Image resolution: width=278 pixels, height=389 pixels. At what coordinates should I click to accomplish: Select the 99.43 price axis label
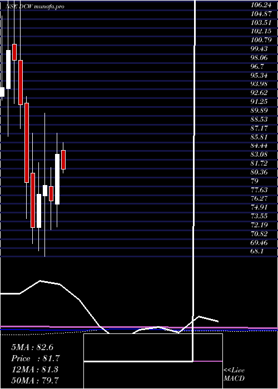[260, 49]
